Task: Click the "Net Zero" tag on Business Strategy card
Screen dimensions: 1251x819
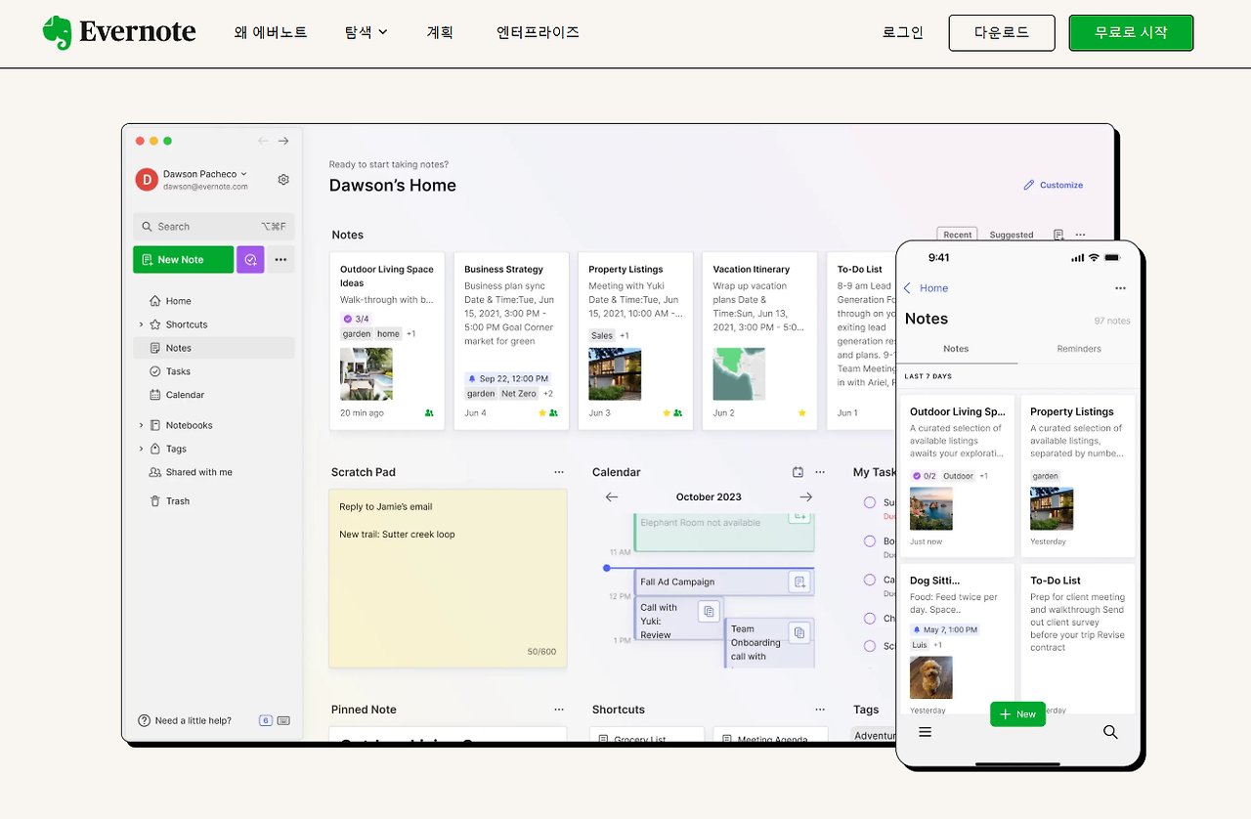Action: [519, 394]
